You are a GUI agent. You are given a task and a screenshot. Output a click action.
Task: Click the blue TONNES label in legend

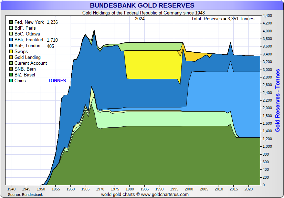pos(57,81)
